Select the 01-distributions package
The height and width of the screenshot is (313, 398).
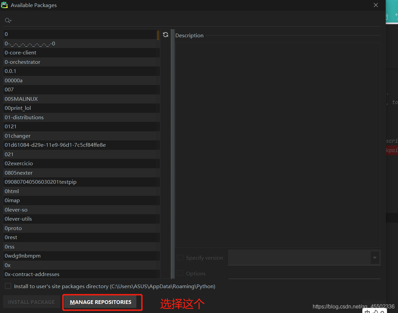point(24,117)
